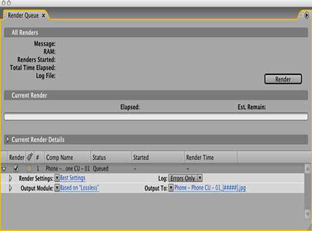The width and height of the screenshot is (312, 231).
Task: Close the Render Queue tab
Action: (44, 16)
